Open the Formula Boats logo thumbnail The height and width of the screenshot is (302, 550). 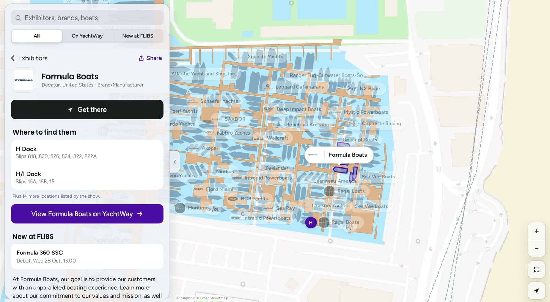23,80
